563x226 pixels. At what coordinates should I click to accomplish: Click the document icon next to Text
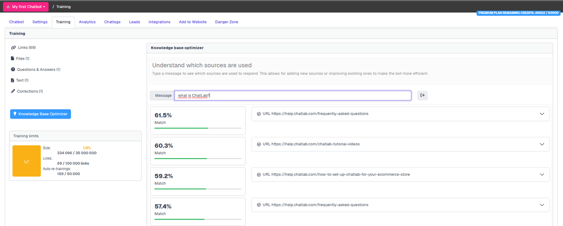tap(13, 80)
